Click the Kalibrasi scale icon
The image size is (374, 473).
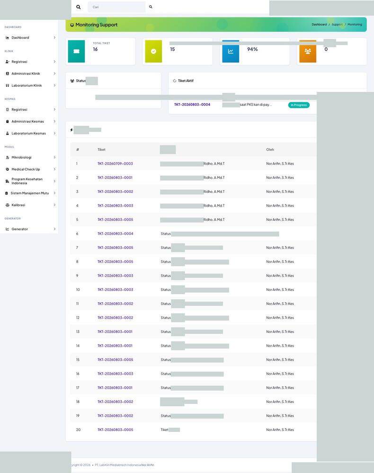pos(7,205)
